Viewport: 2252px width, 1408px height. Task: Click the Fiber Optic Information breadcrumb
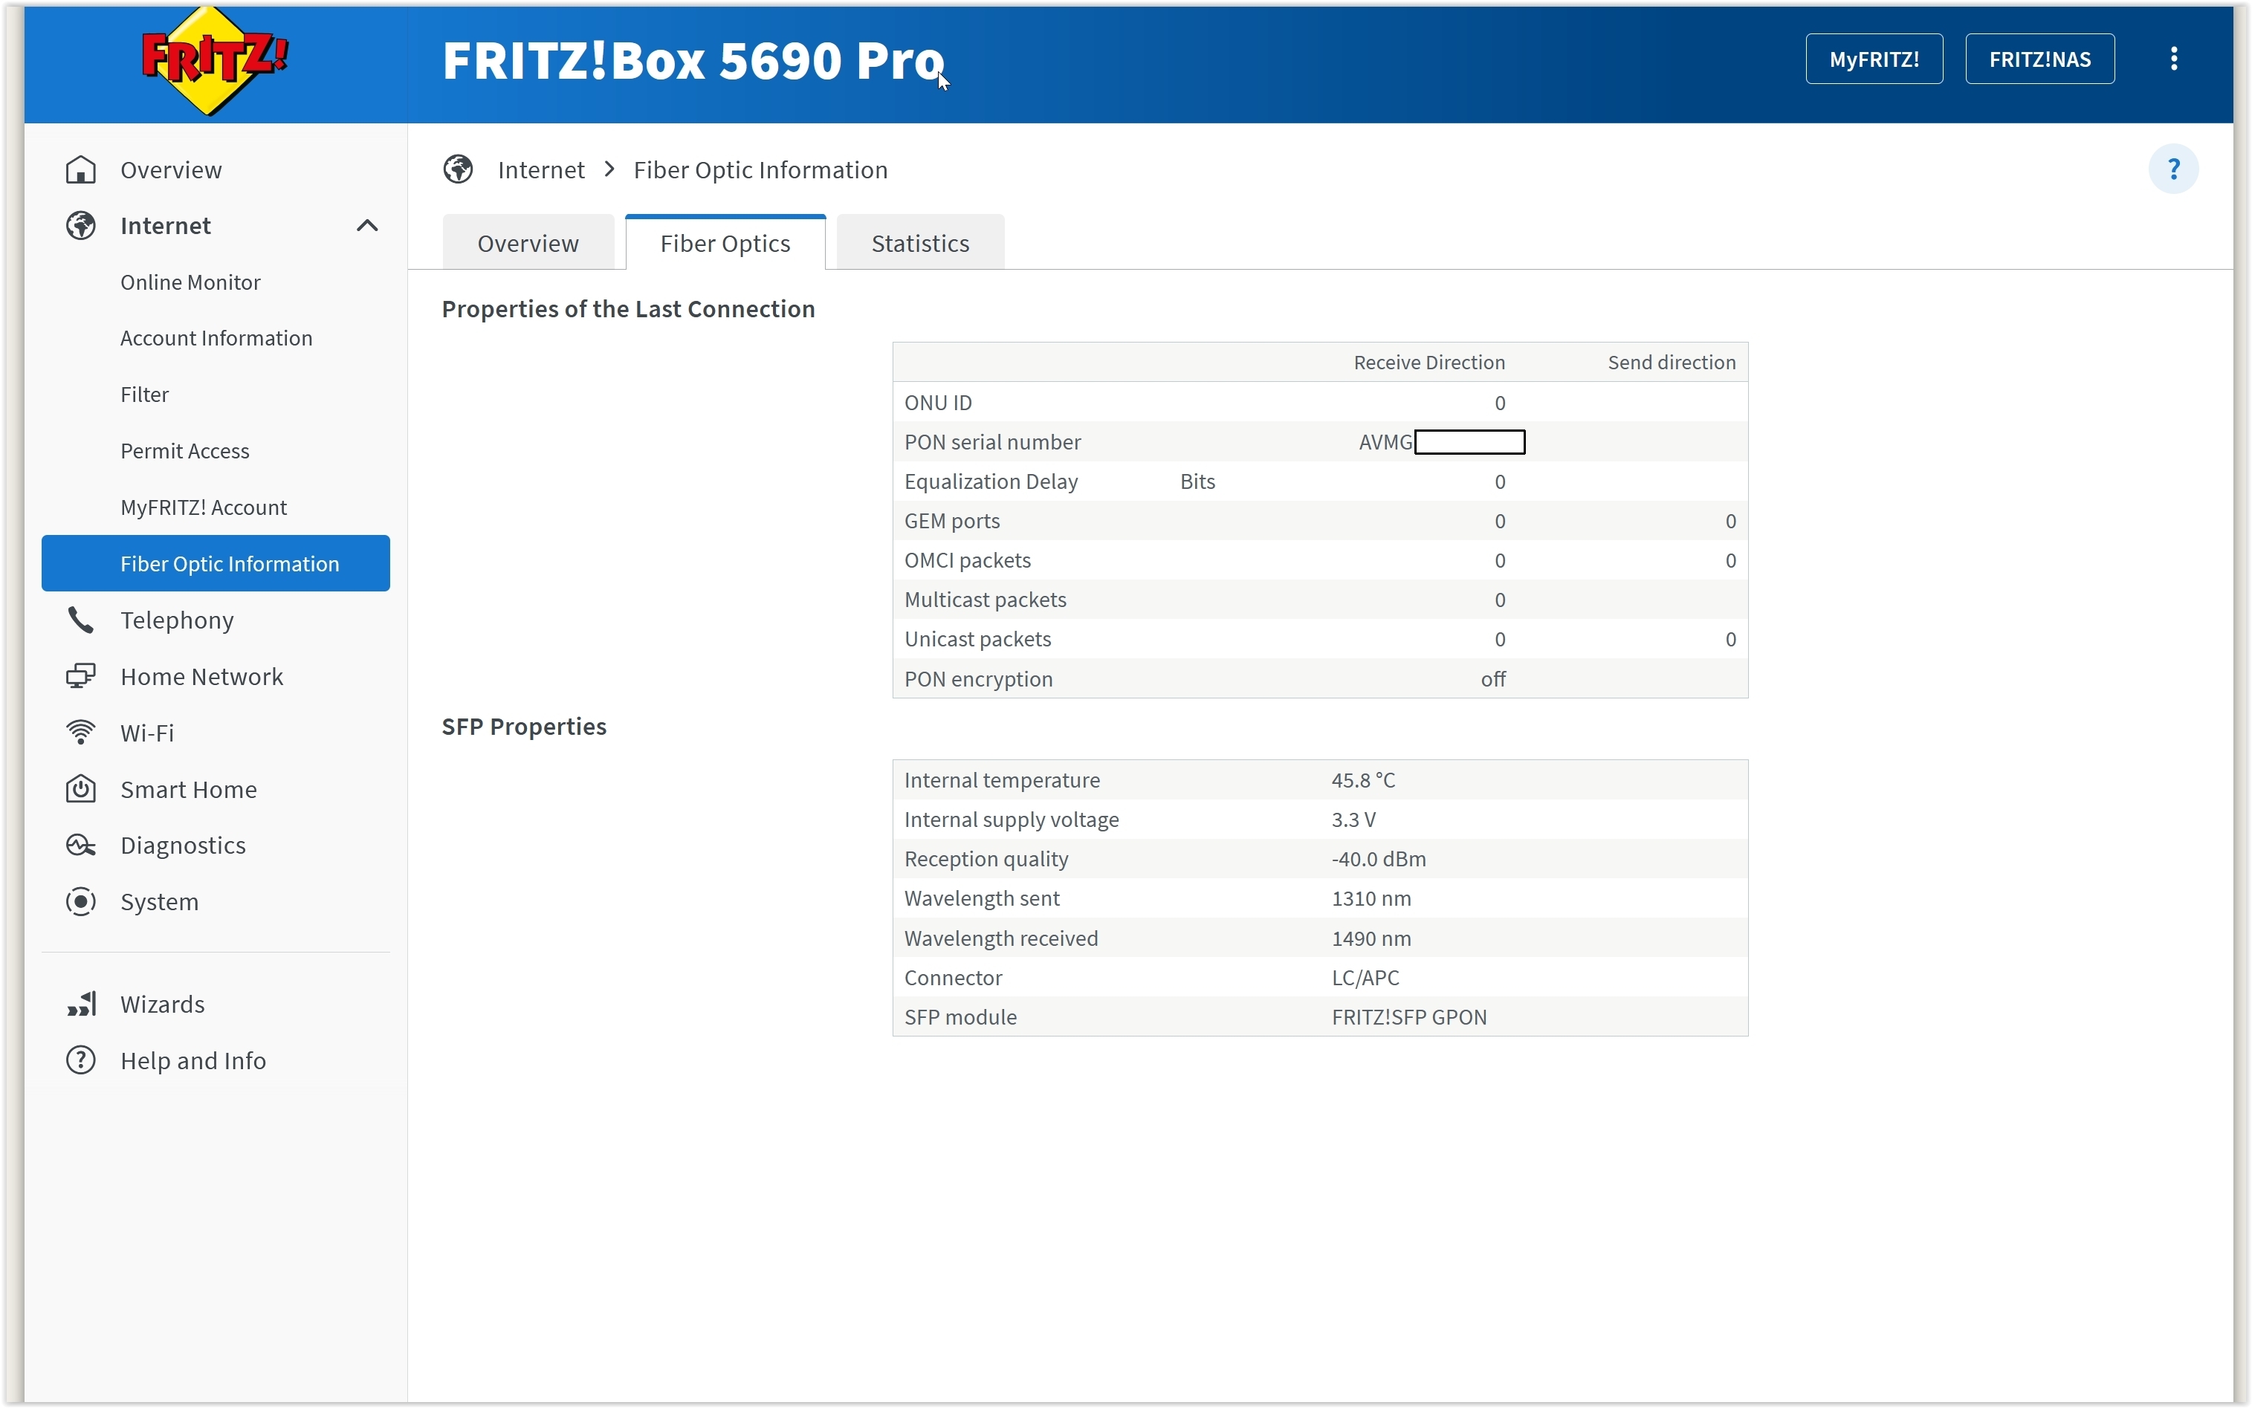[x=761, y=169]
